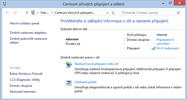Click the search magnifier icon
This screenshot has height=100, width=187.
coord(178,13)
